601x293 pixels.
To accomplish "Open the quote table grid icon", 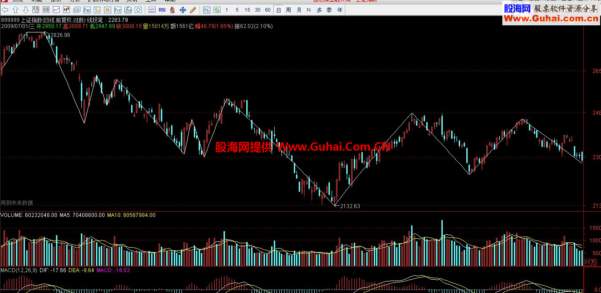I will click(46, 9).
